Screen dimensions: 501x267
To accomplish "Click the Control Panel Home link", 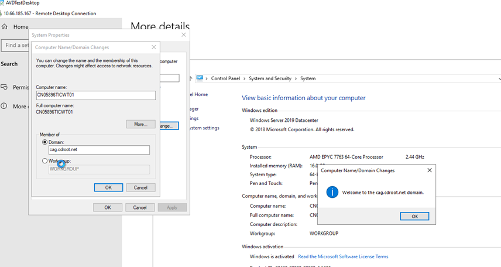I will [199, 94].
